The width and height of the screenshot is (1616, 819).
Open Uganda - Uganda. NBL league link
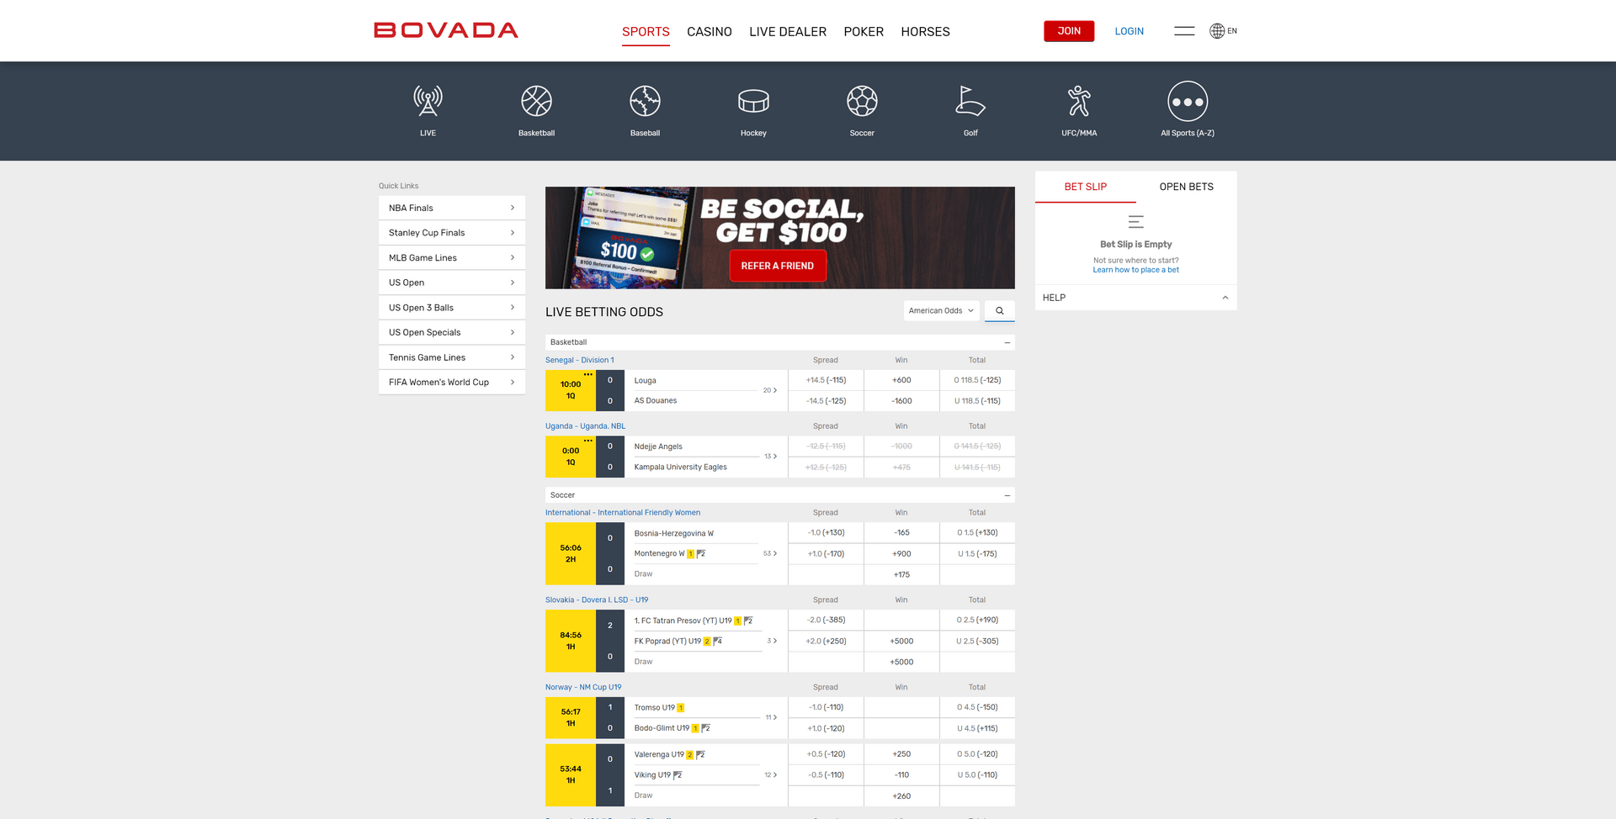click(585, 426)
